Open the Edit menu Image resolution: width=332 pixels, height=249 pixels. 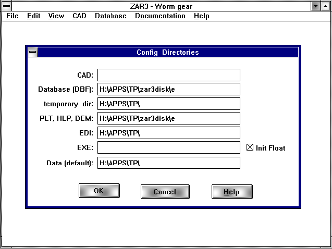tap(34, 16)
